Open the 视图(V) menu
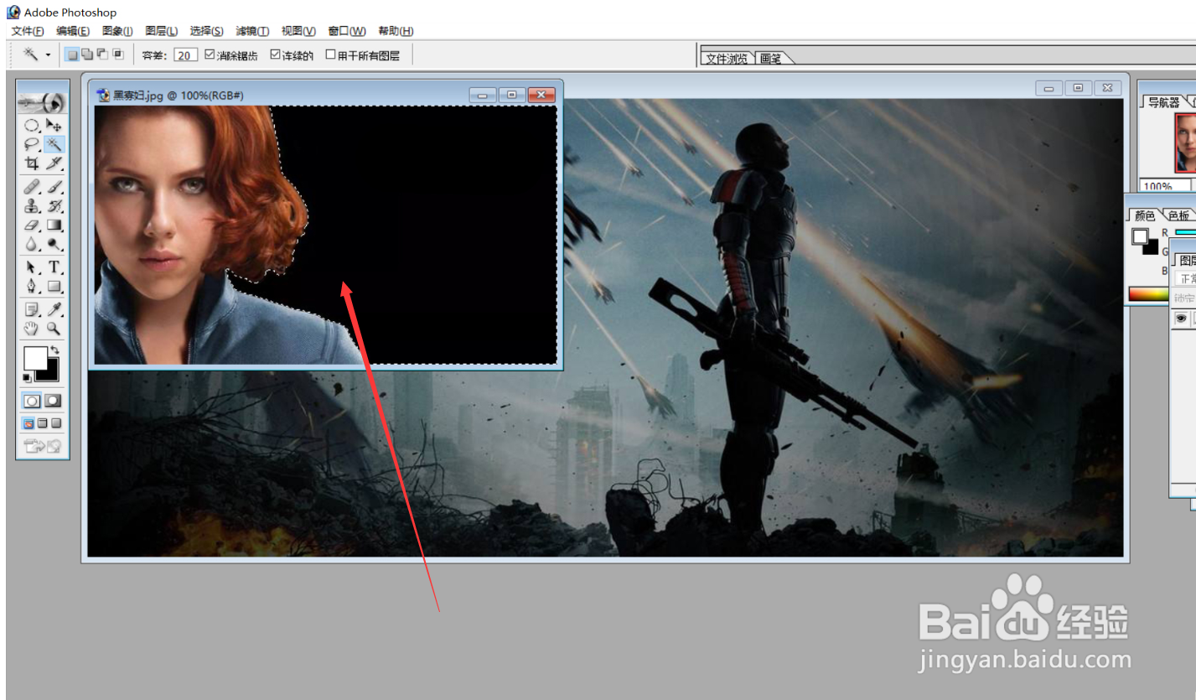The height and width of the screenshot is (700, 1196). [298, 31]
